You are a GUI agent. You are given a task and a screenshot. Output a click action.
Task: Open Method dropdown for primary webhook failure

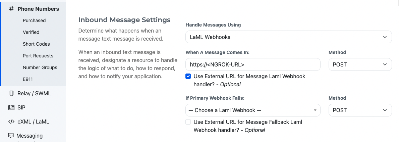[x=360, y=110]
